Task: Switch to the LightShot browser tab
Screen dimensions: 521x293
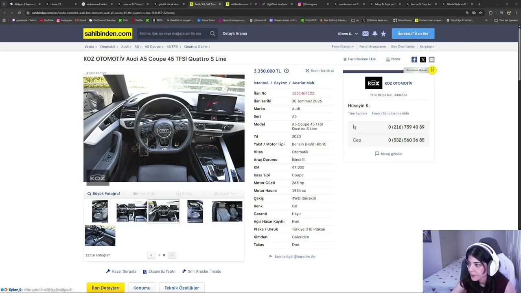Action: (x=277, y=4)
